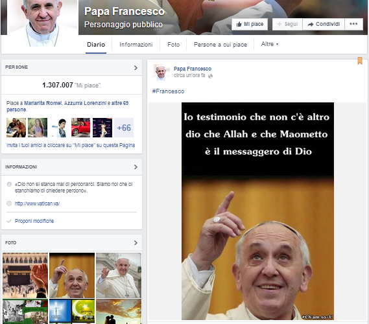
Task: Expand the PERSONE section chevron
Action: tap(136, 67)
